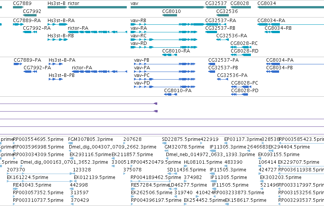324x206 pixels.
Task: Open the vav-PC protein label
Action: tap(142, 75)
